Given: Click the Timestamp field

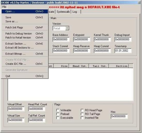Looking at the screenshot, I should 123,51.
